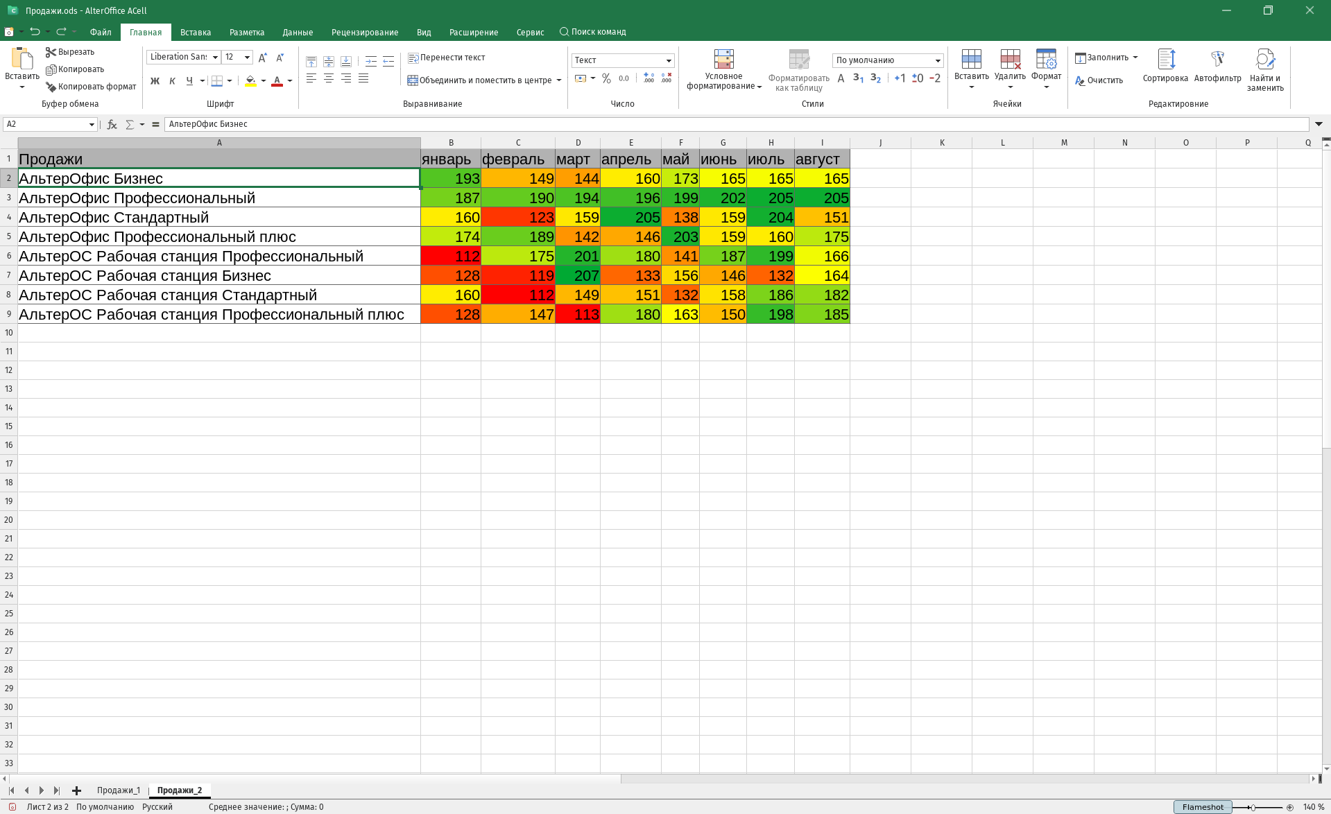Decrease font size with the smaller A icon
Screen dimensions: 1331x814
tap(280, 58)
